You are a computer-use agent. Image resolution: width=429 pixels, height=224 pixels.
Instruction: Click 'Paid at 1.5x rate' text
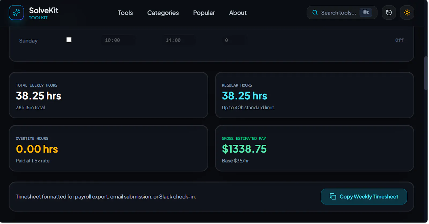click(x=33, y=161)
